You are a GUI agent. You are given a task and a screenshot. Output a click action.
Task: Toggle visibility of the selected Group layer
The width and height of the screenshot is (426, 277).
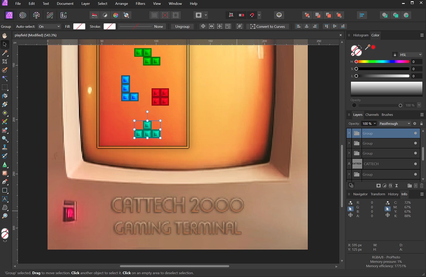point(415,133)
